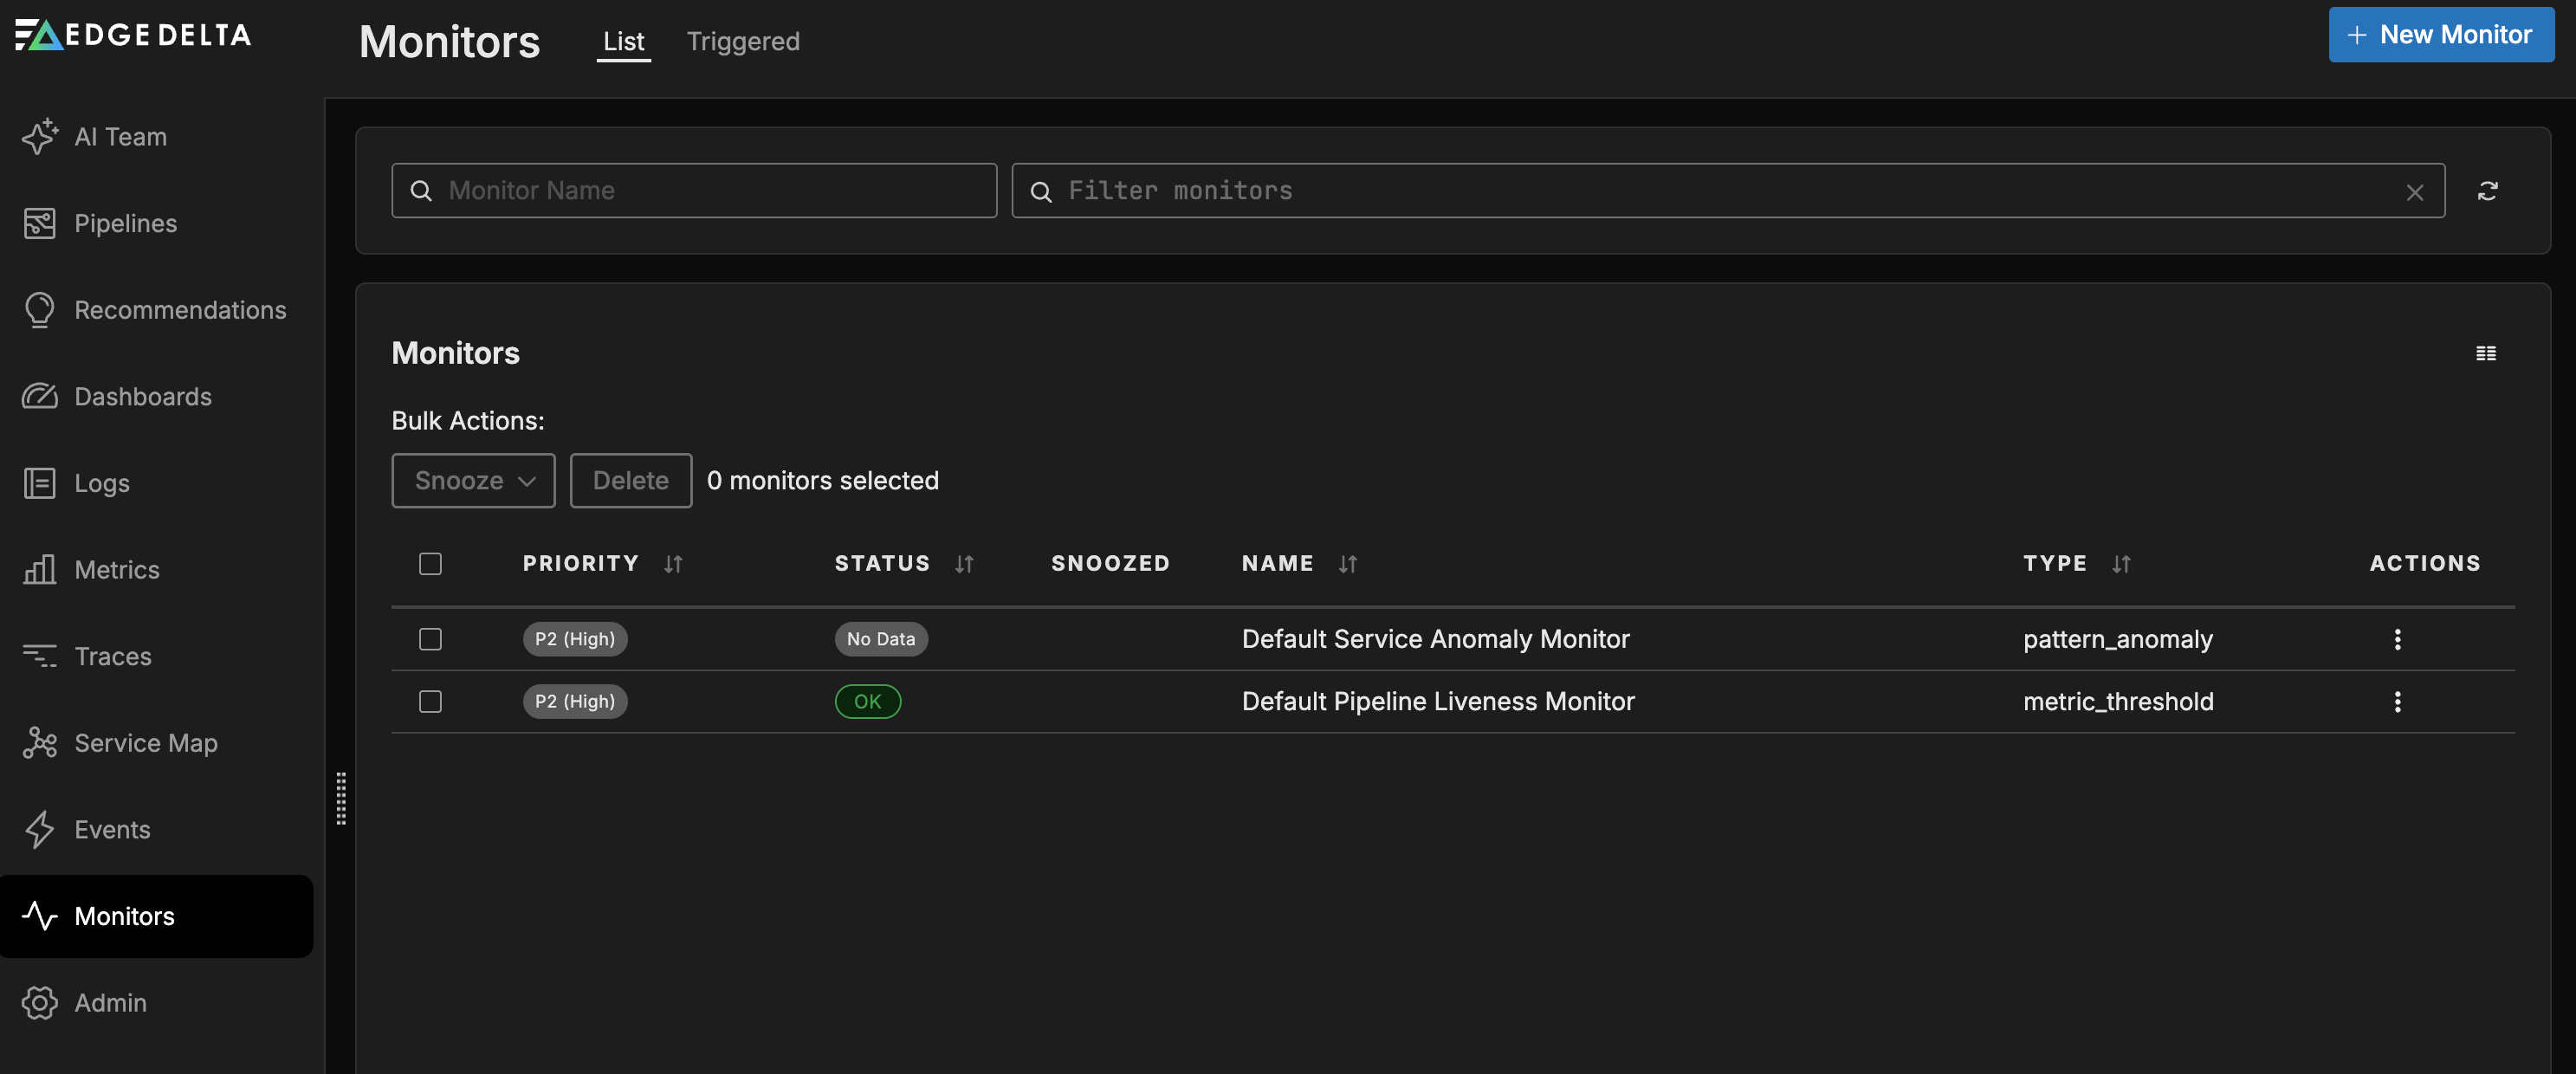Create a New Monitor
Viewport: 2576px width, 1074px height.
[2440, 34]
